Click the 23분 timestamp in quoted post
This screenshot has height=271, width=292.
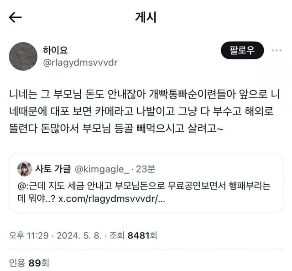pyautogui.click(x=146, y=169)
